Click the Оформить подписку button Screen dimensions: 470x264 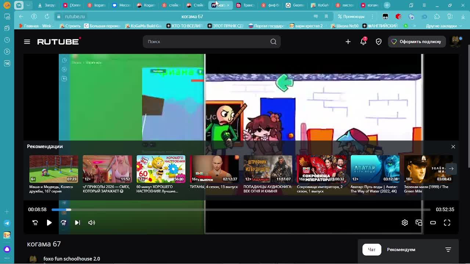point(417,42)
